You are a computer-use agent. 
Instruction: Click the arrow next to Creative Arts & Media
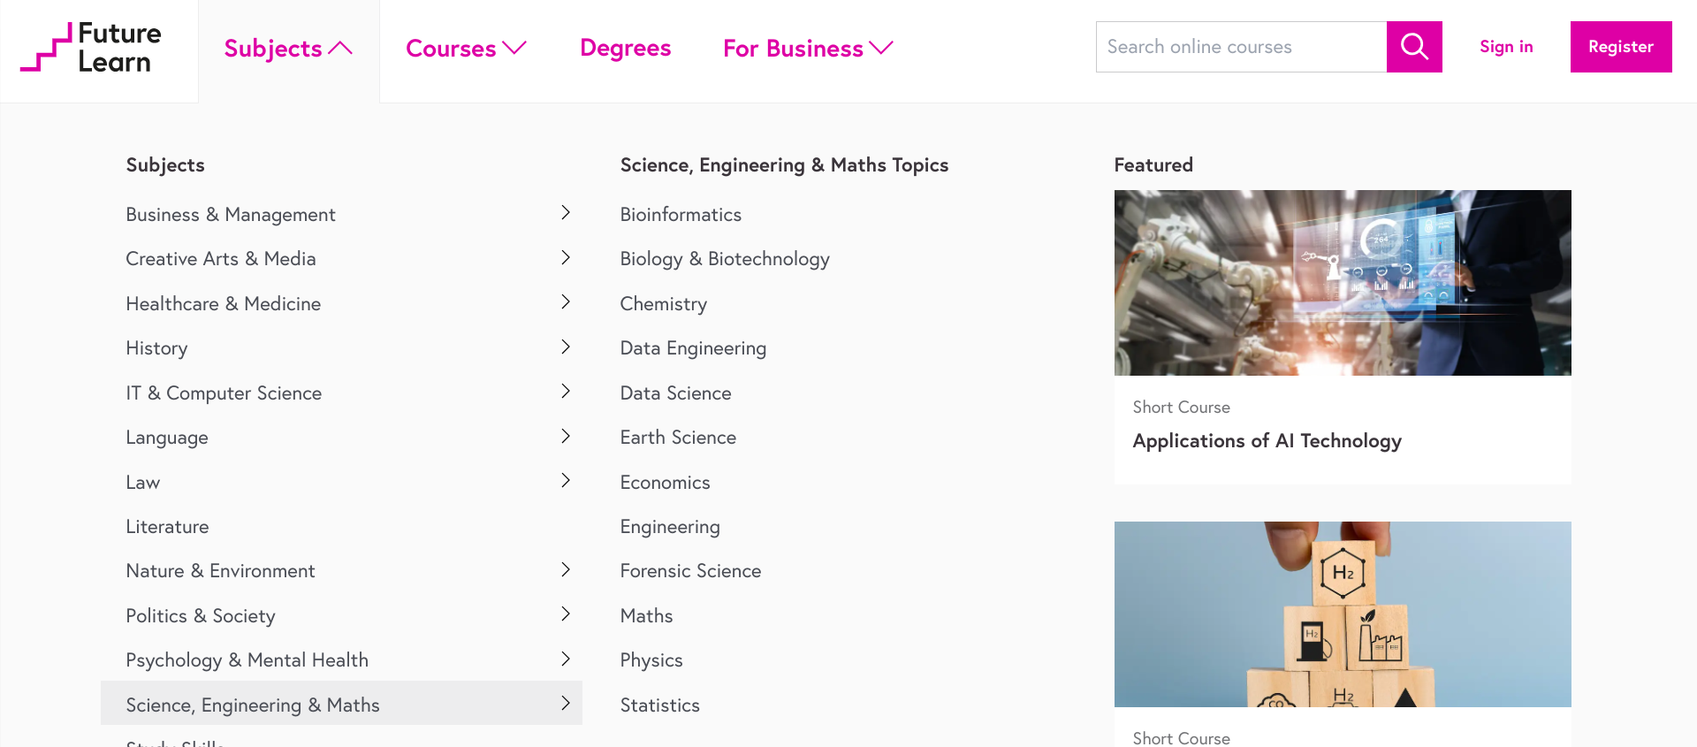pos(566,258)
